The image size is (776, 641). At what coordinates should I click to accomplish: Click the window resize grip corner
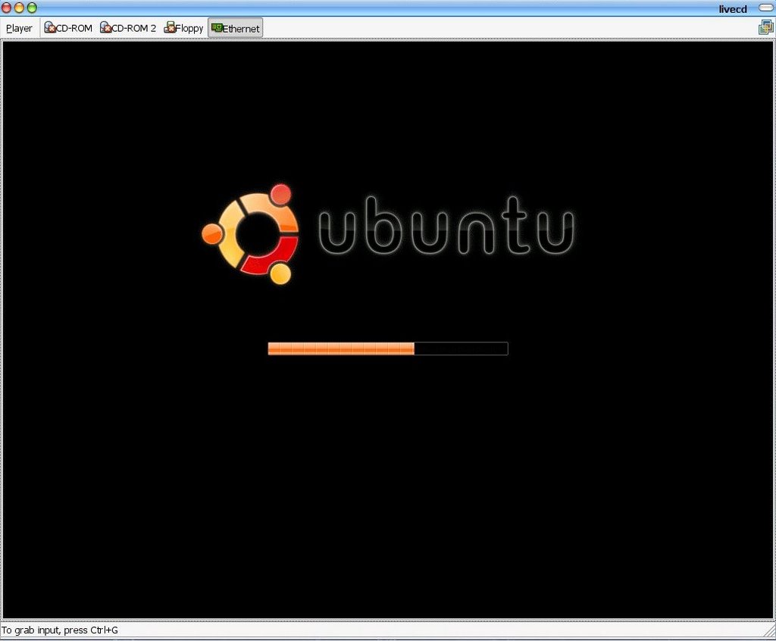point(770,631)
